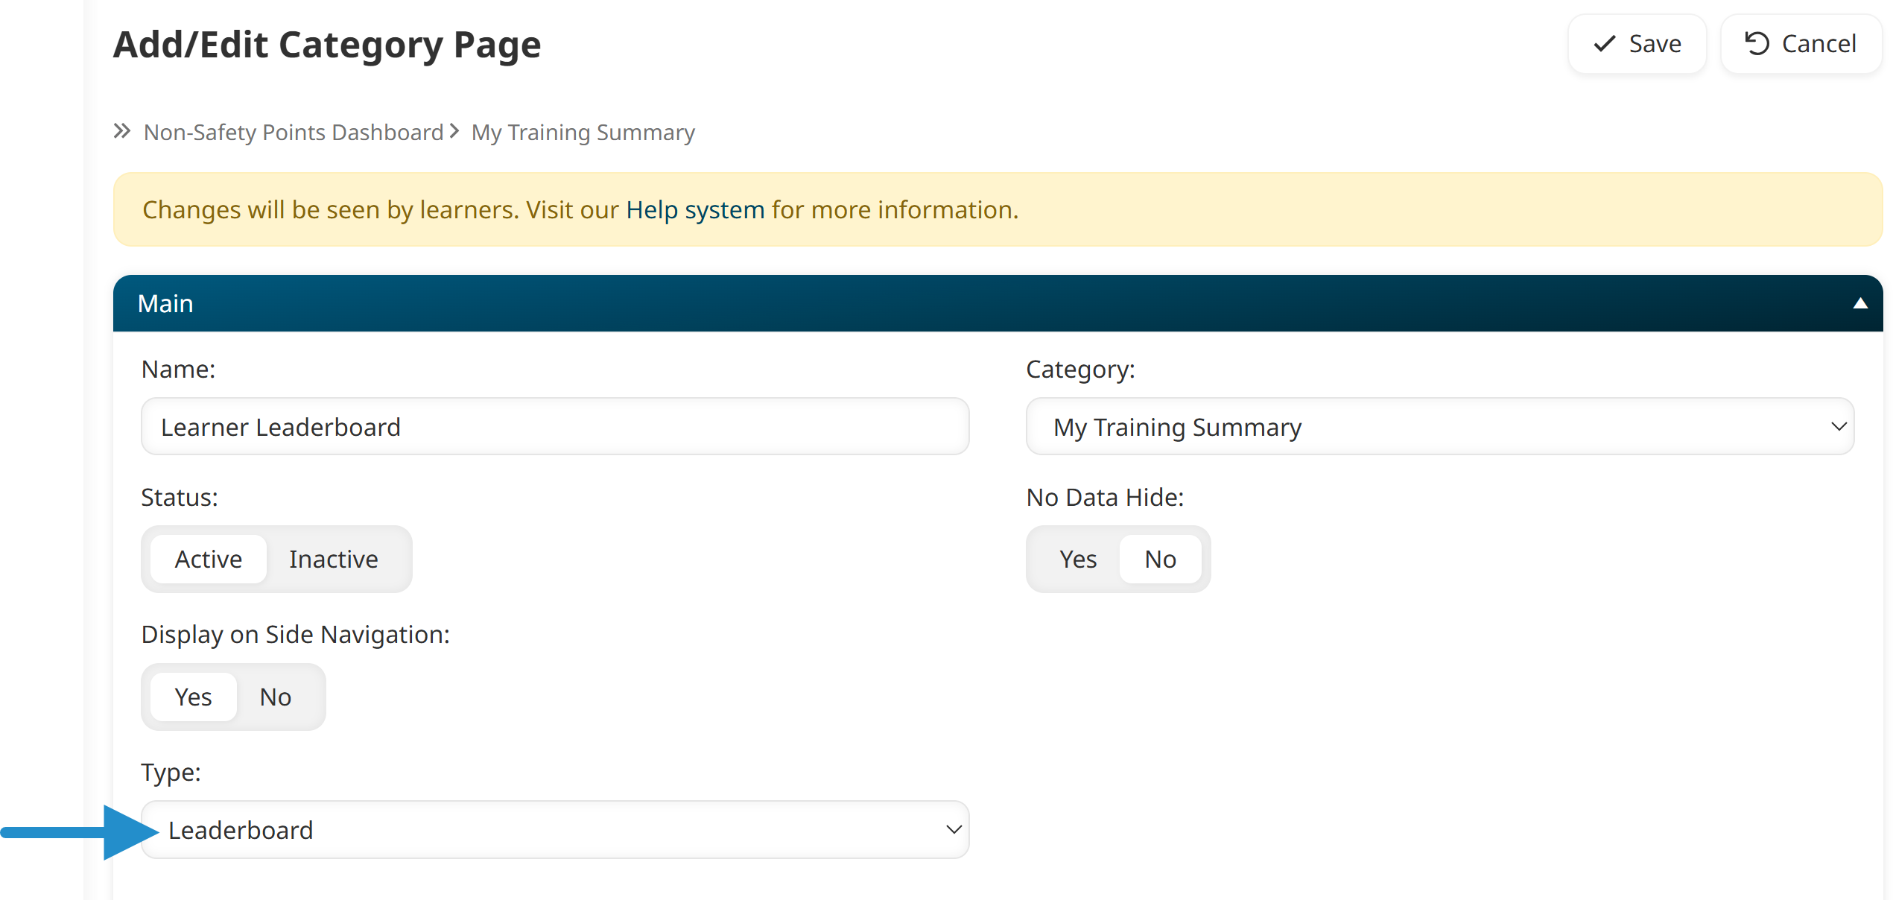Set Status to Inactive
Viewport: 1893px width, 900px height.
333,559
